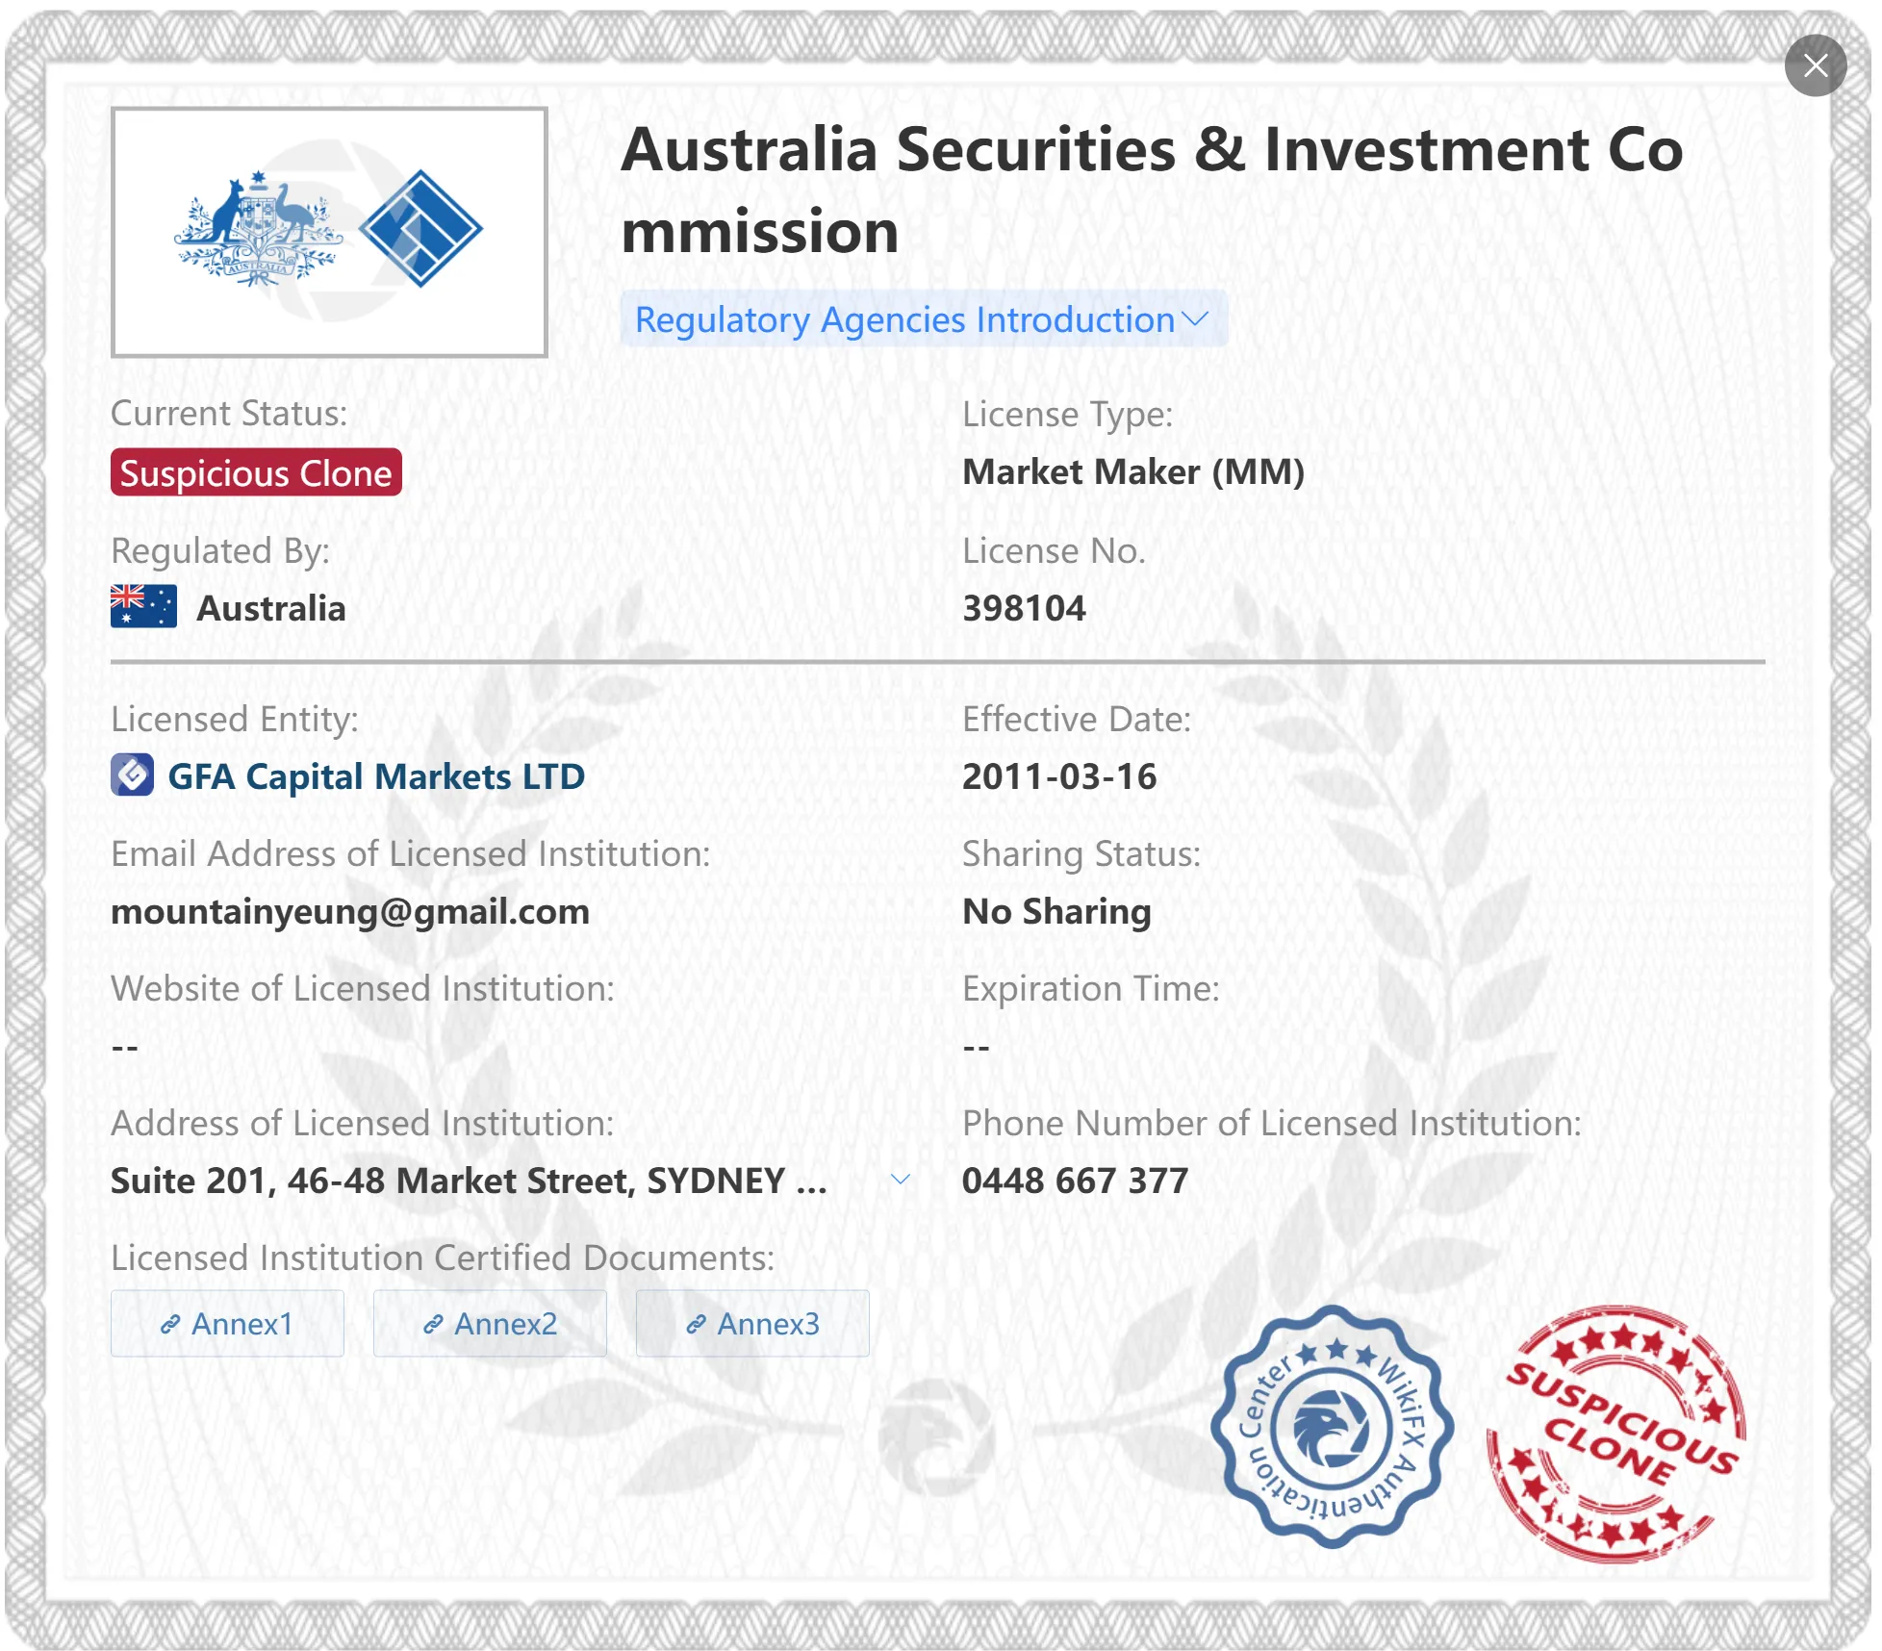Screen dimensions: 1882x1651
Task: Click the link icon on Annex1
Action: 170,1325
